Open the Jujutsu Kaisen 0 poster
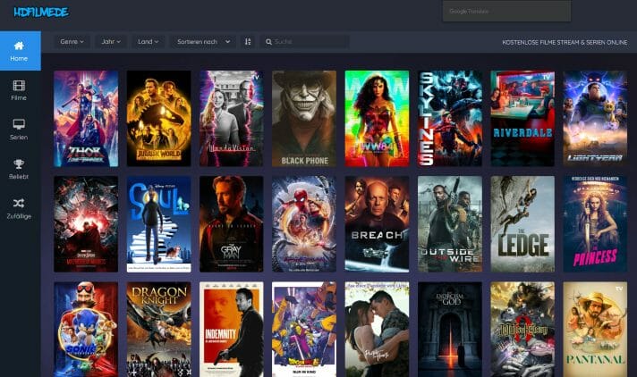Viewport: 637px width, 377px height. click(x=522, y=330)
